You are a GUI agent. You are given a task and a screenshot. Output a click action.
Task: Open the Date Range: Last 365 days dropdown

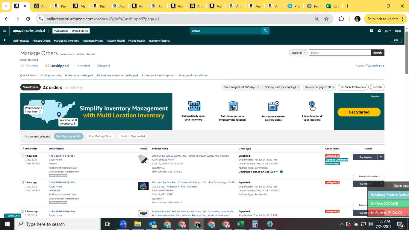(241, 87)
